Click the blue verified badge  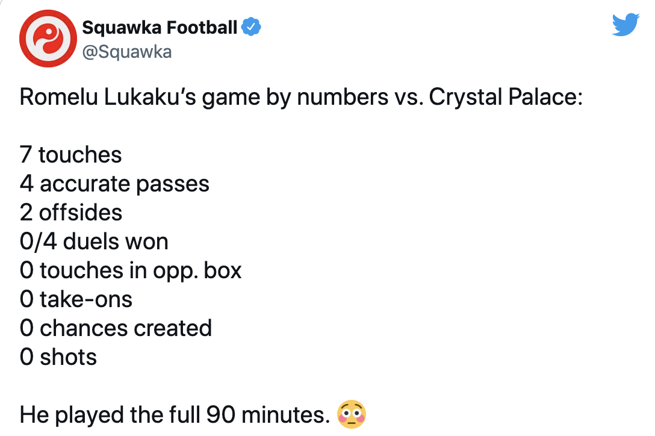click(x=250, y=27)
